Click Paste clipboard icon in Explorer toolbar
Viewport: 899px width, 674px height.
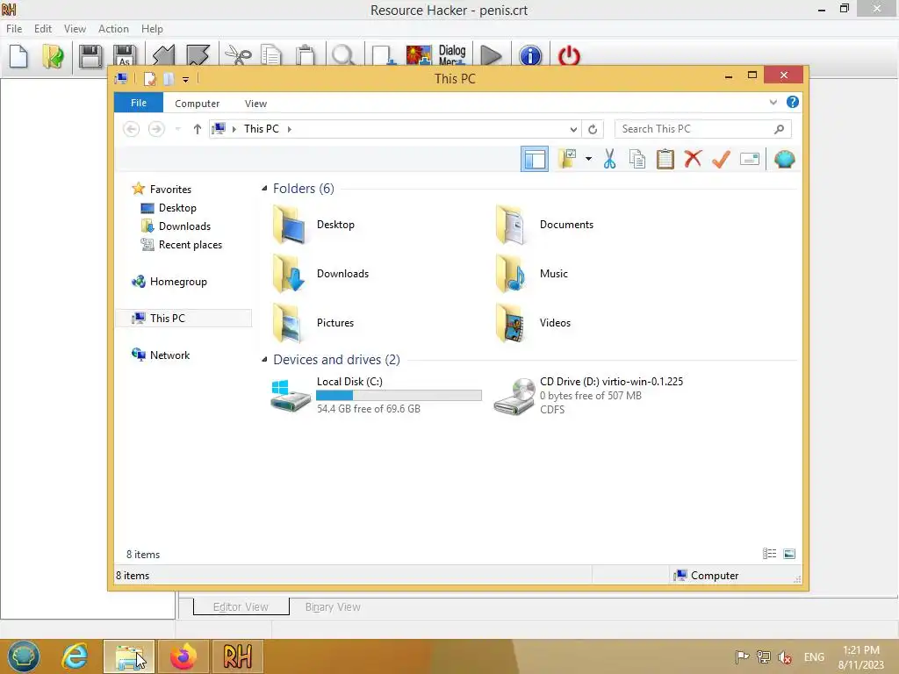[x=665, y=160]
